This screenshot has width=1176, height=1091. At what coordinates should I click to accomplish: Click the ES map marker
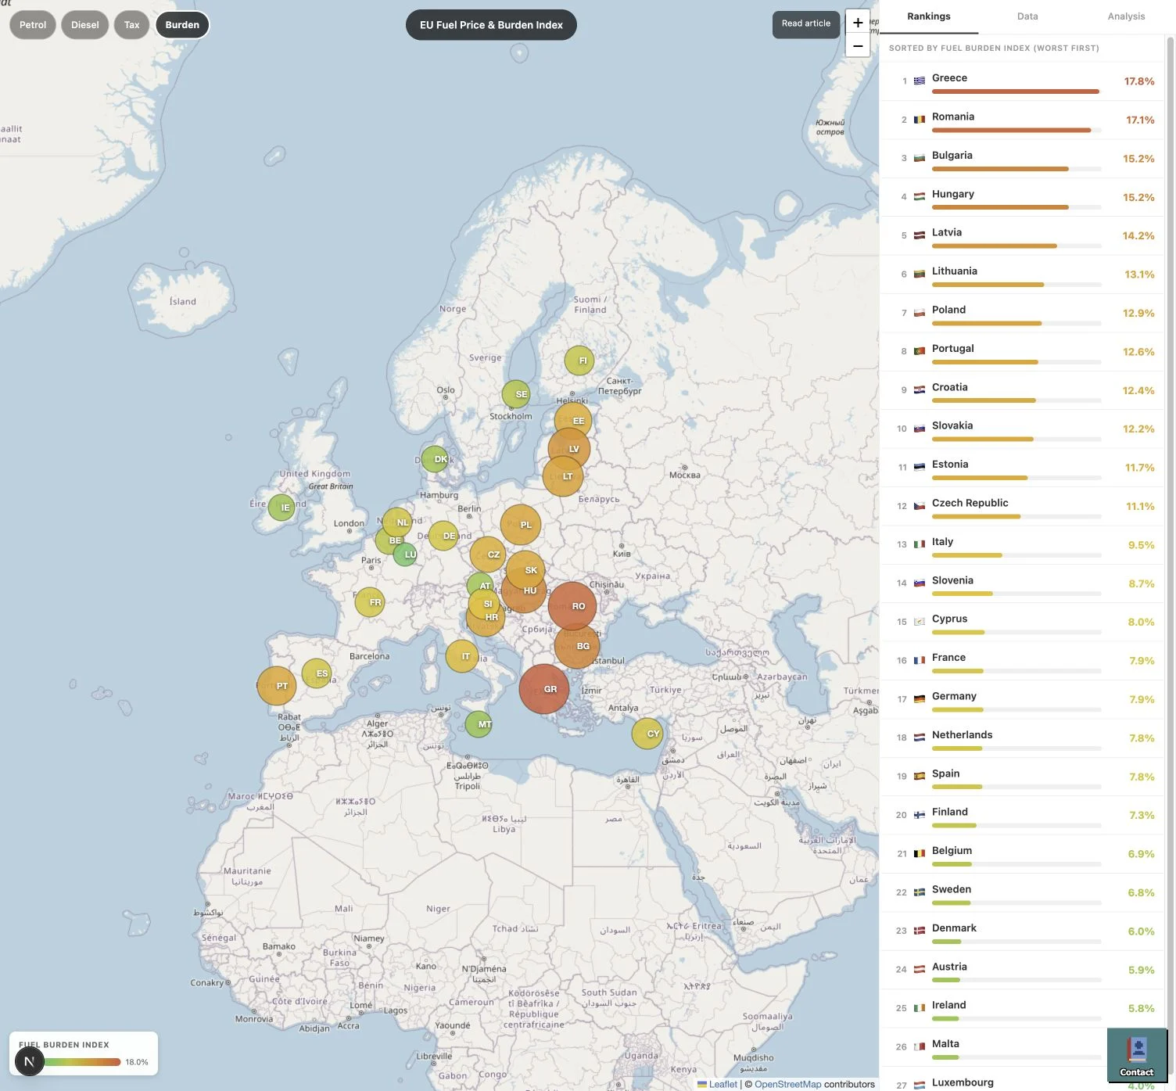[x=317, y=673]
